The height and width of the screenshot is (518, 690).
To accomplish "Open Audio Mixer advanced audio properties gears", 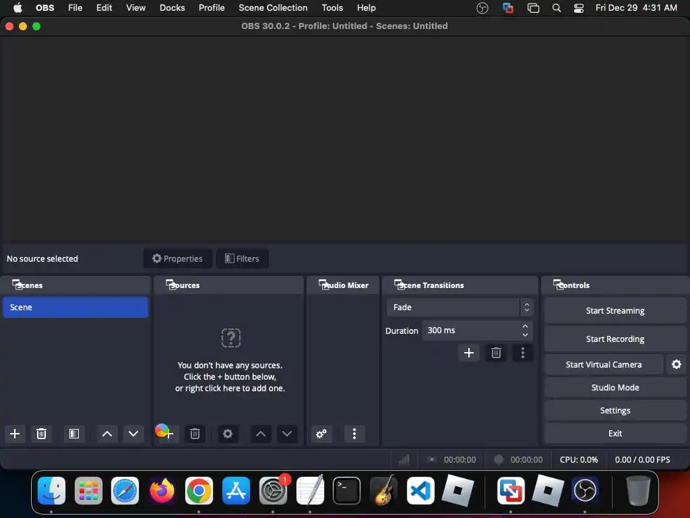I will pos(321,434).
